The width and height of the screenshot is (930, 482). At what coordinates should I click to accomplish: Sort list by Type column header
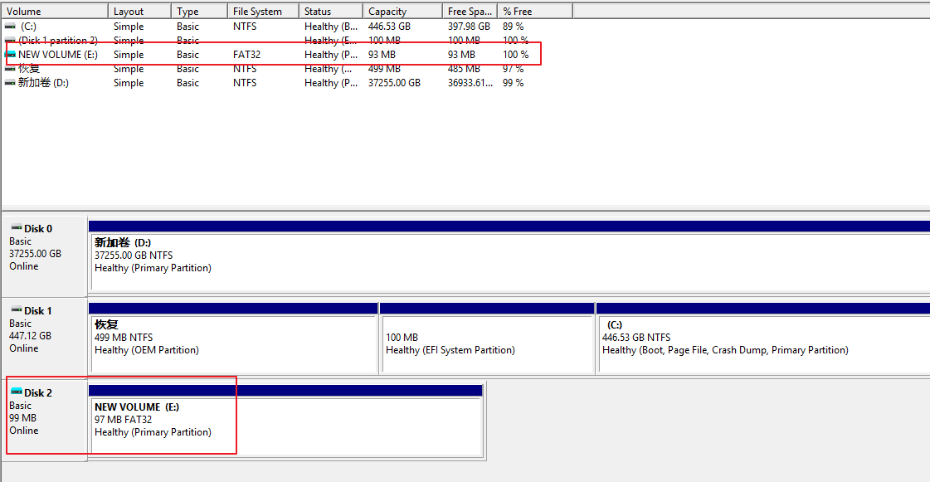point(199,12)
